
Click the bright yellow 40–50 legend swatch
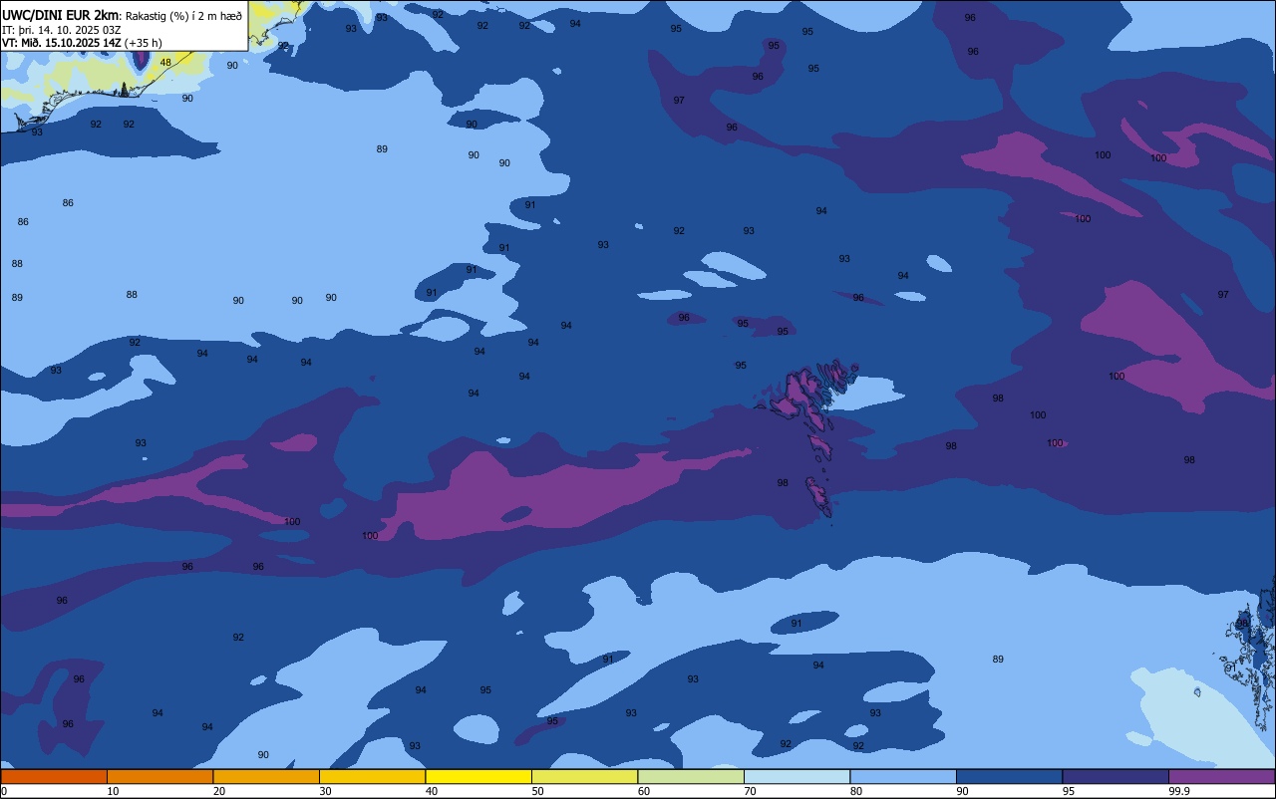point(478,776)
